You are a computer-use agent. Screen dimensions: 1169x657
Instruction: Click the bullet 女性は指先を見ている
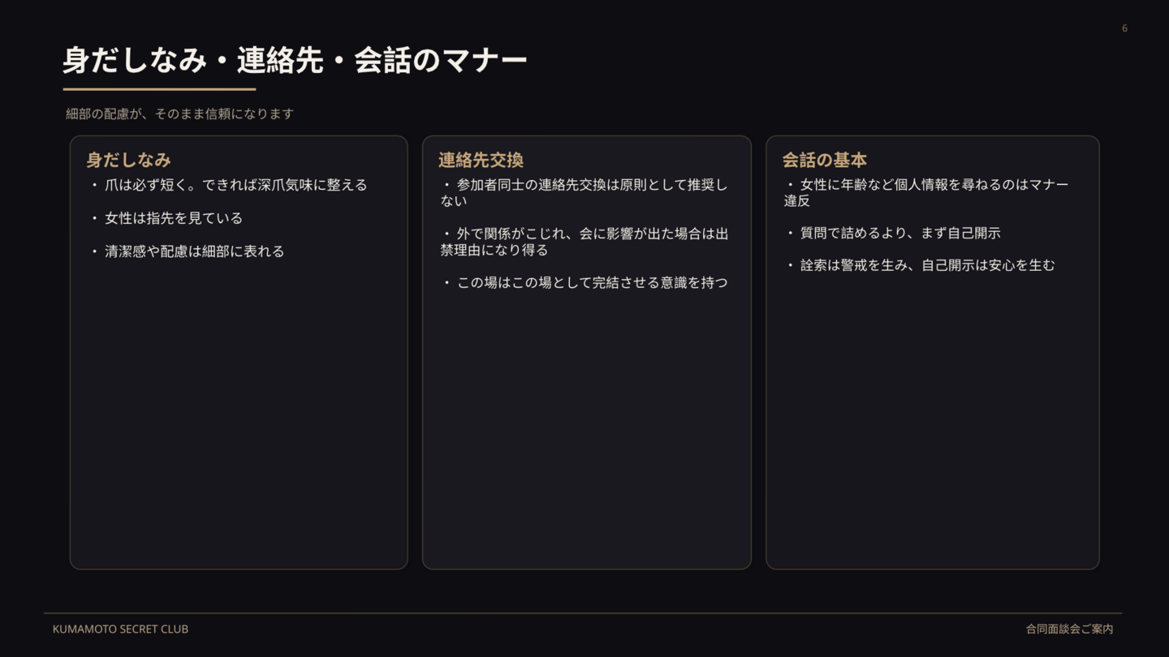click(x=173, y=218)
